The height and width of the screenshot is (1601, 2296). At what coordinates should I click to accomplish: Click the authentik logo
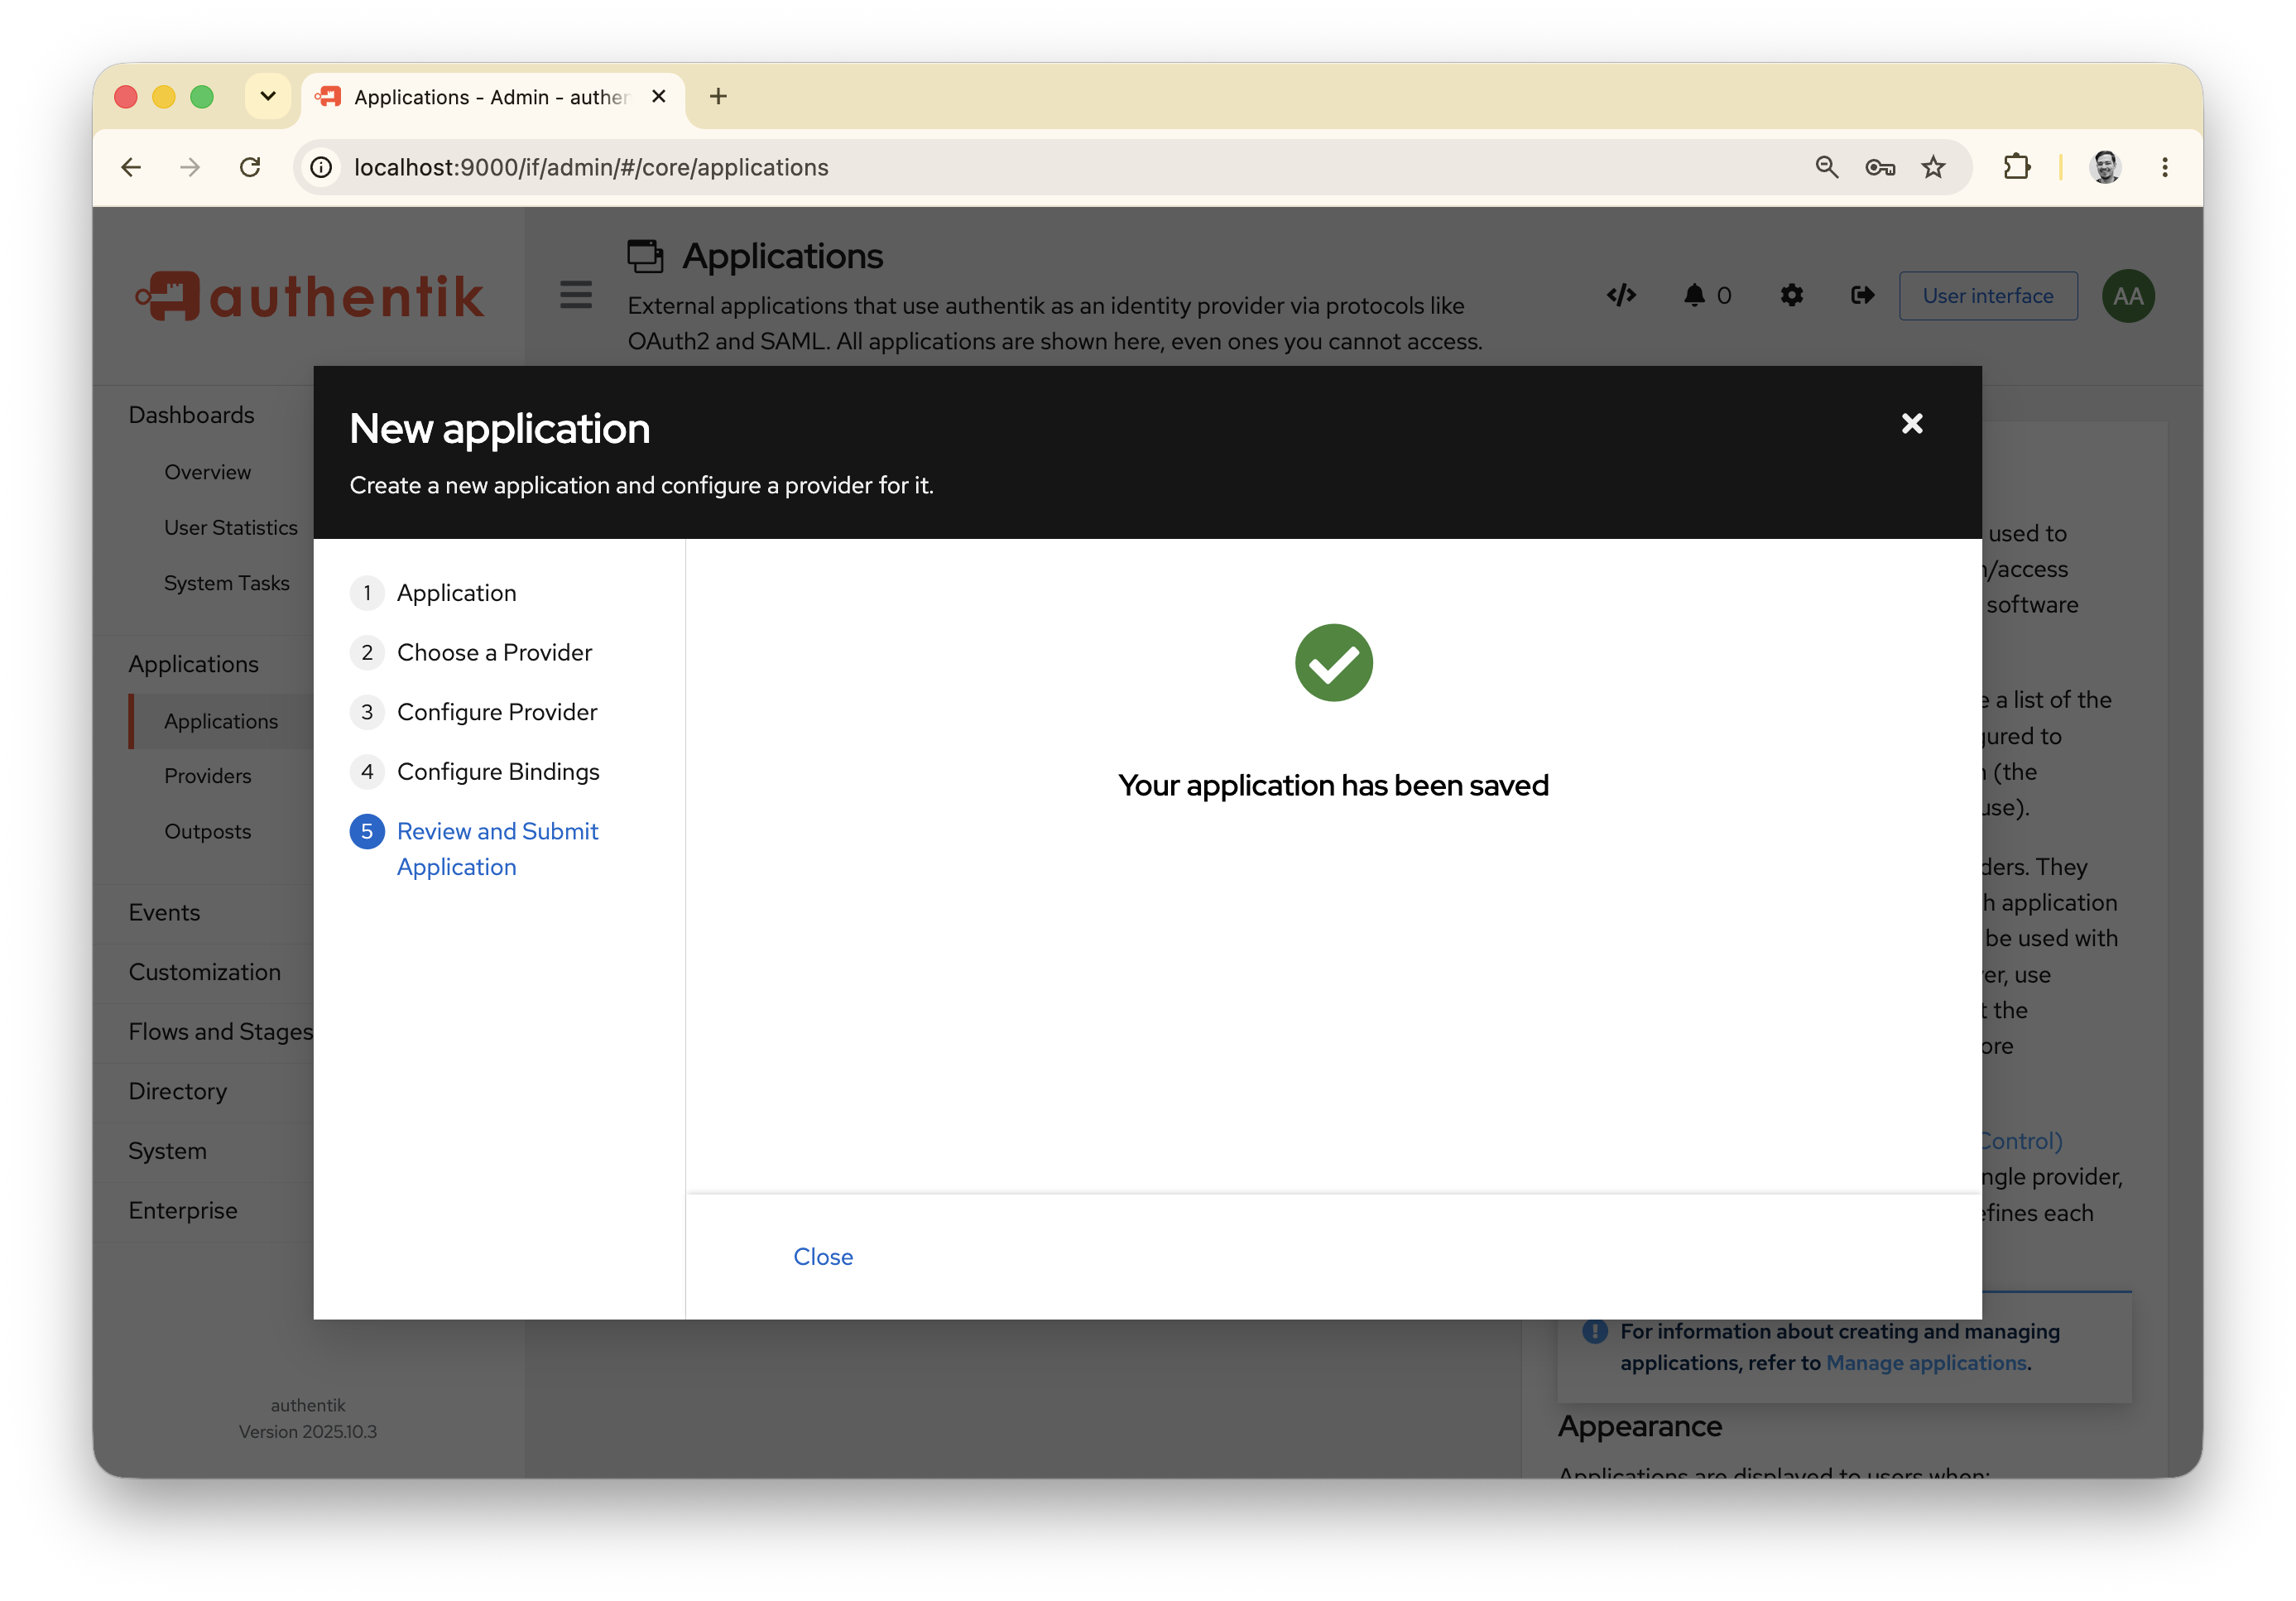[310, 296]
